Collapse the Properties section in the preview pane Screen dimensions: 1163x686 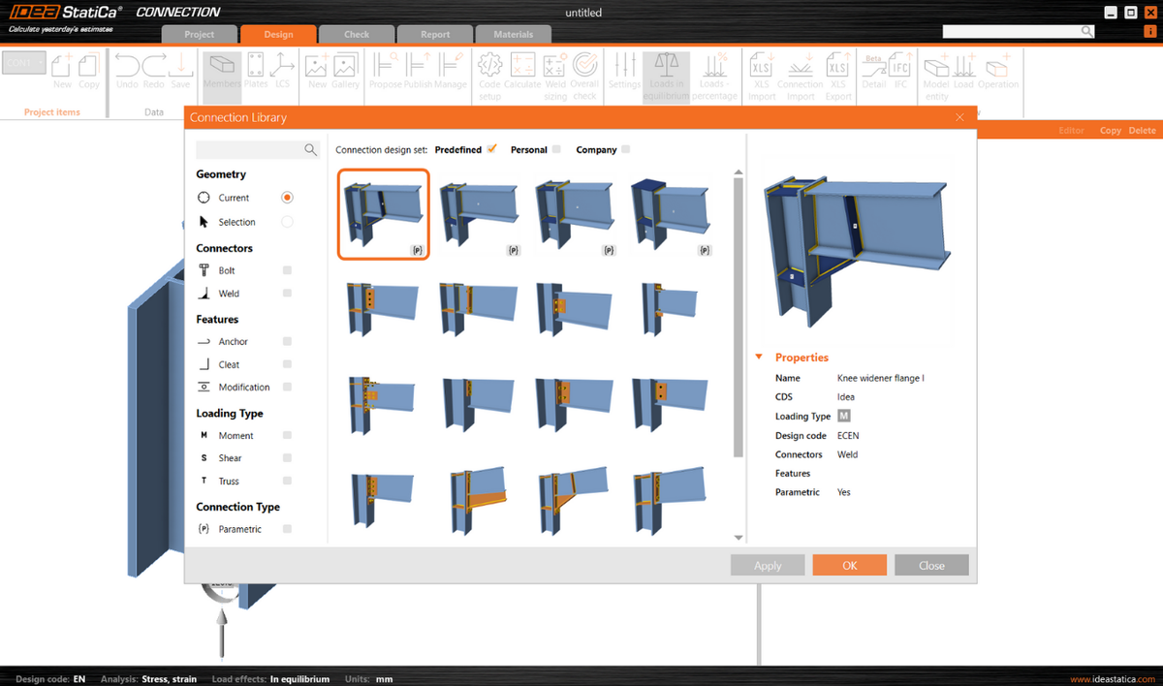(759, 357)
